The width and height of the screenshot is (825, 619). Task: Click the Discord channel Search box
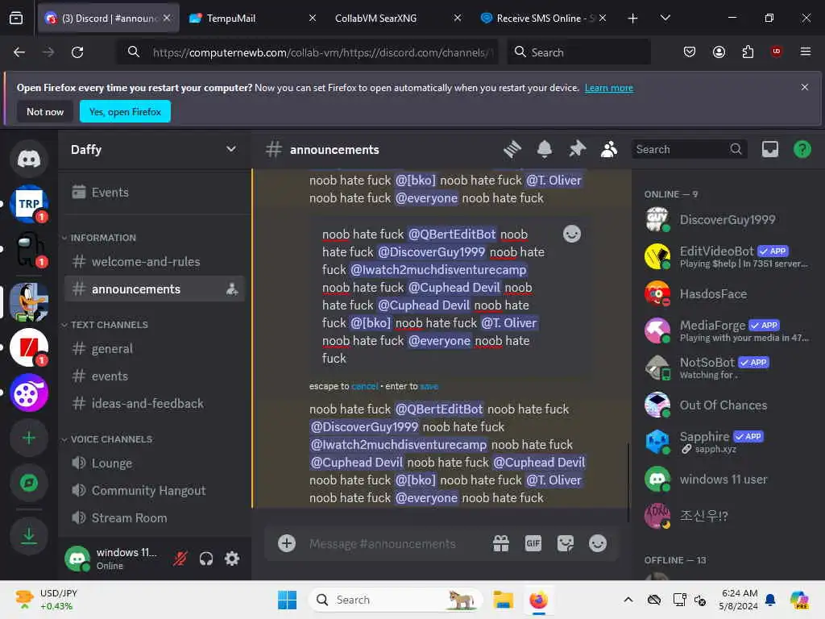689,149
